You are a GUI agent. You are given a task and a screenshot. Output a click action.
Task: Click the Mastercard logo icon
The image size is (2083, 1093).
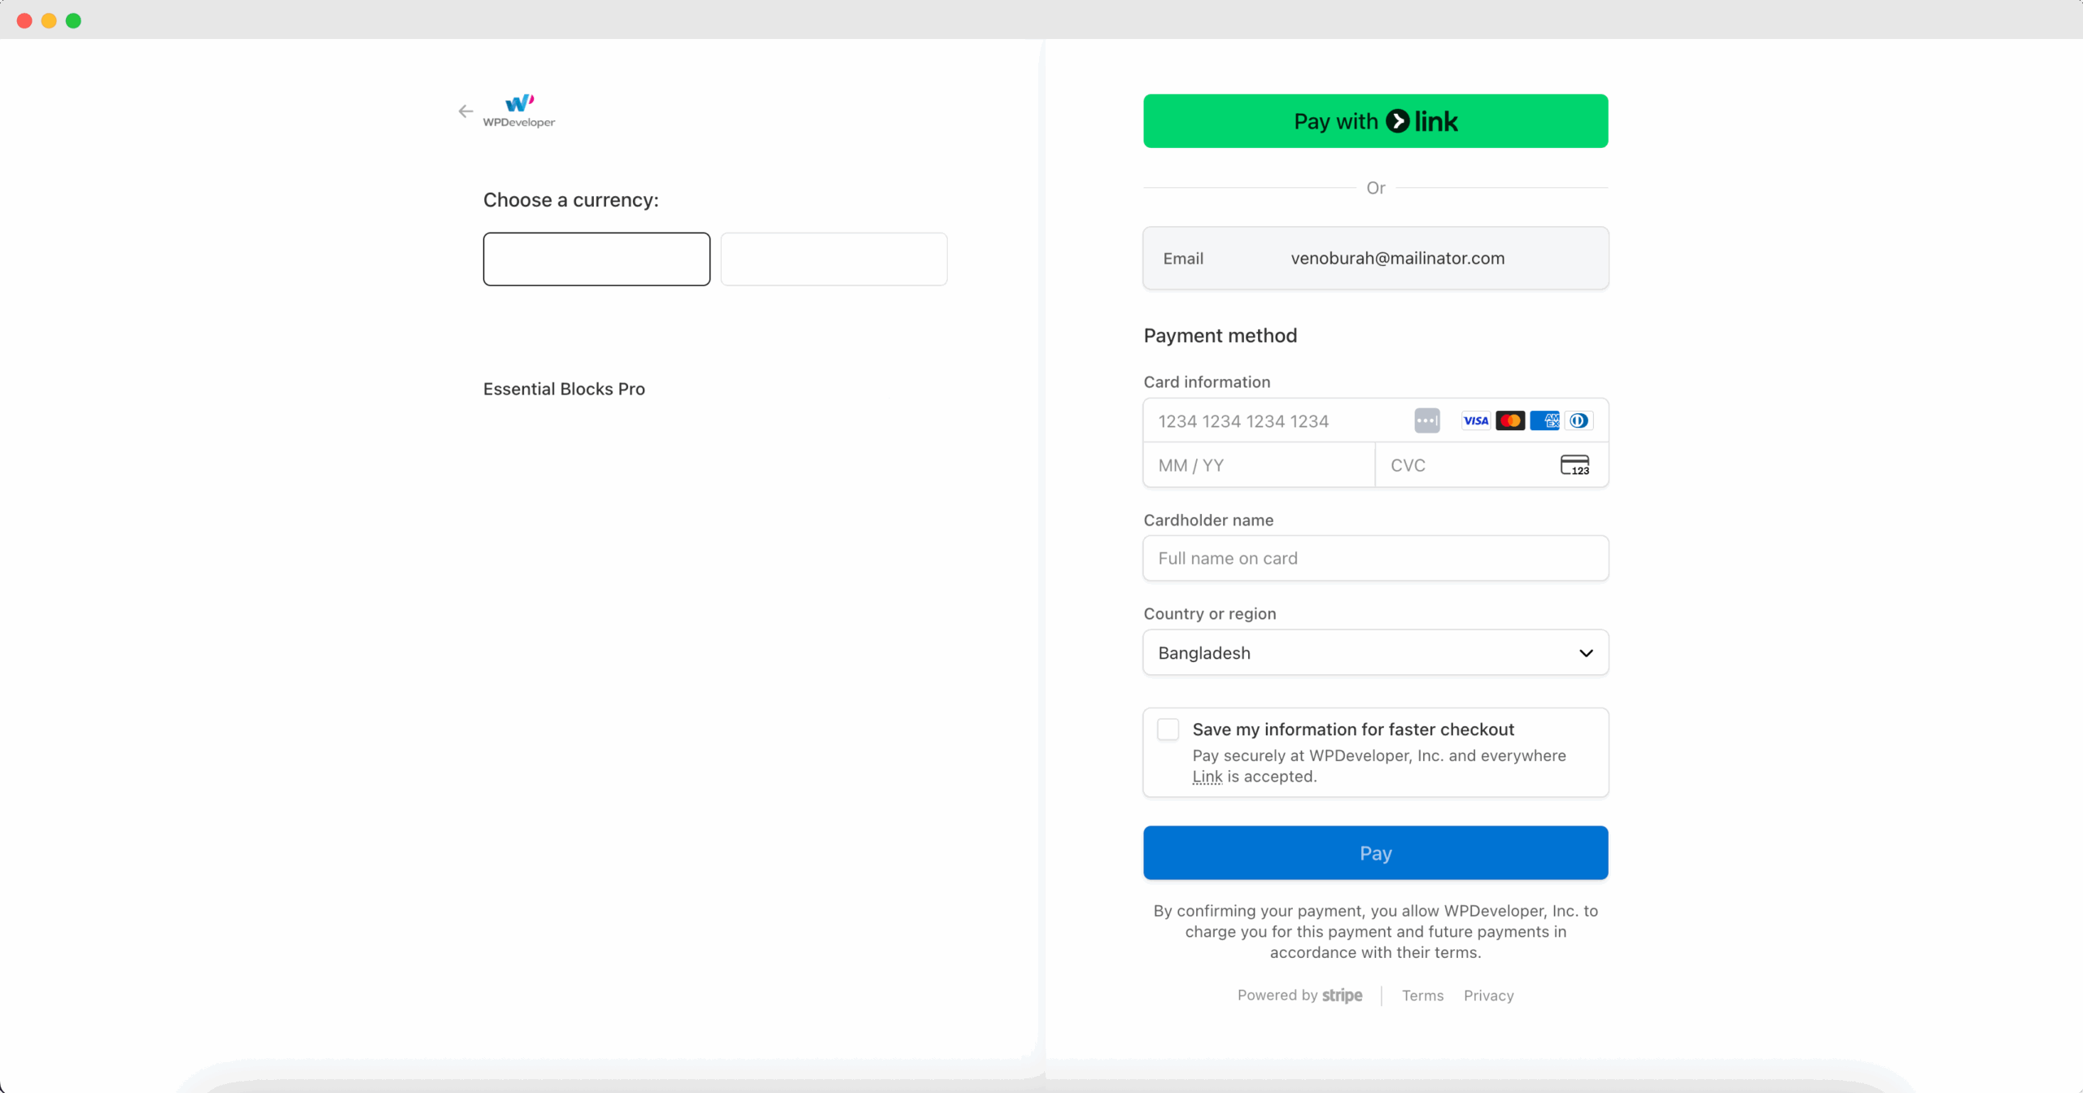[1511, 420]
